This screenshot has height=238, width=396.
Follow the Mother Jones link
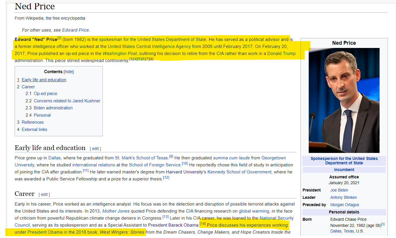click(x=116, y=211)
